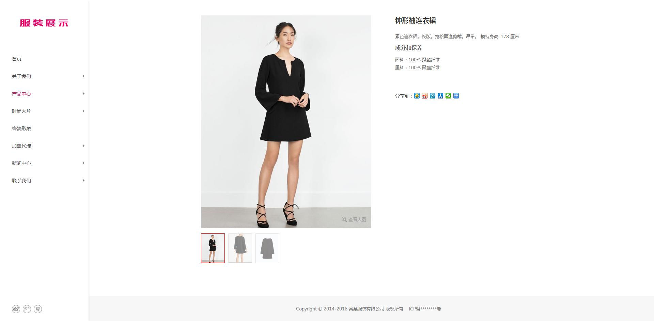Click the Tencent Weibo icon in the sidebar footer

point(27,309)
